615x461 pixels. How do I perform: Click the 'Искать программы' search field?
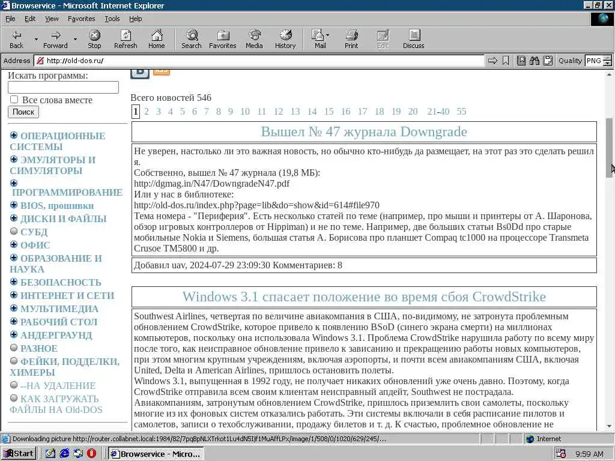click(63, 87)
